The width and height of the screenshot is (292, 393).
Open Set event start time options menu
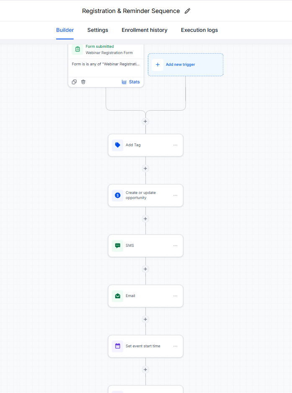click(x=175, y=346)
